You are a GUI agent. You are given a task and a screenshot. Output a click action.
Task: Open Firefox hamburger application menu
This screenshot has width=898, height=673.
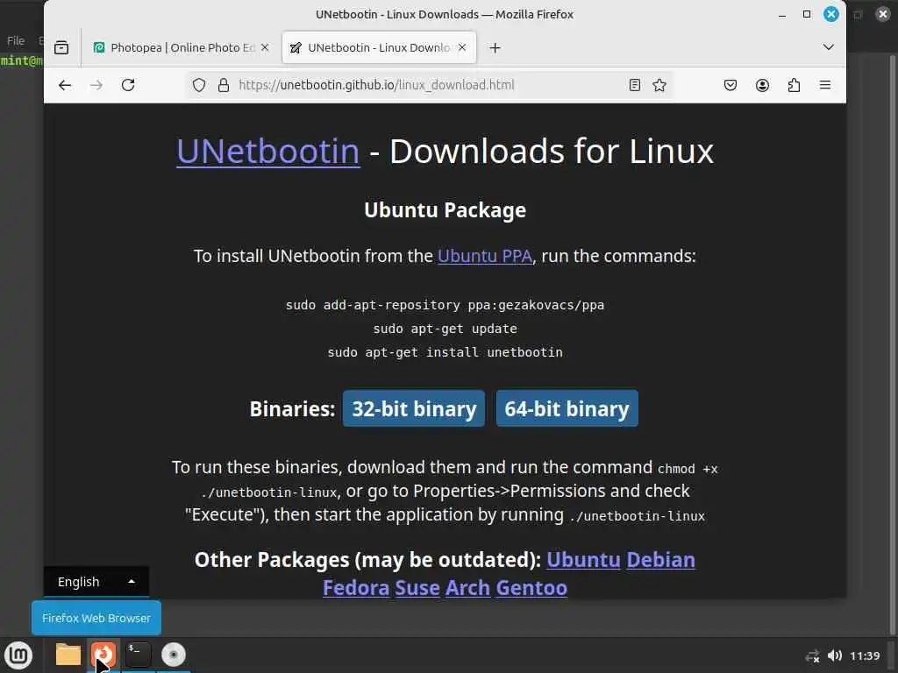[x=825, y=85]
